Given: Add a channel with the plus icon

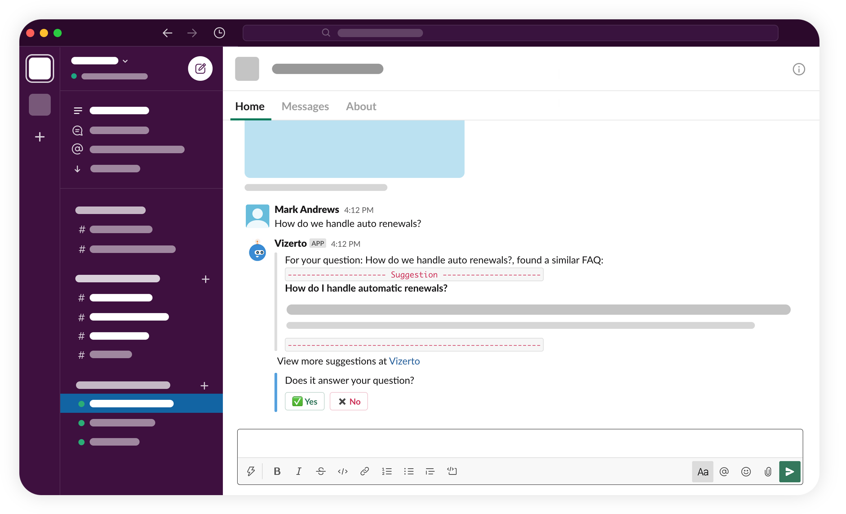Looking at the screenshot, I should tap(205, 279).
